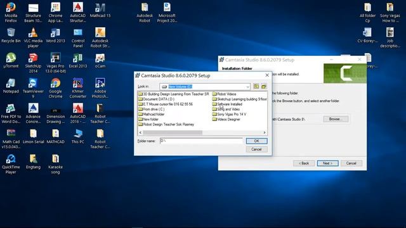
Task: Open Mathcad 15 desktop icon
Action: coord(100,10)
